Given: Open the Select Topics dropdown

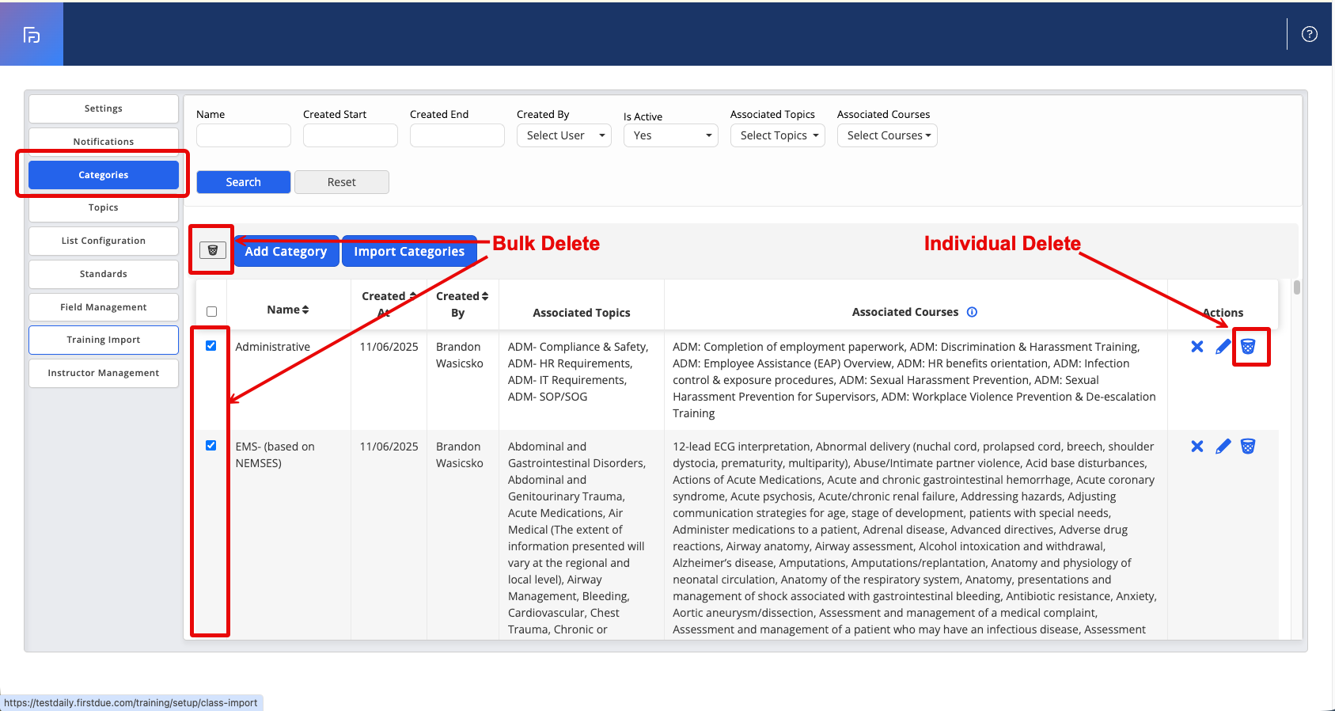Looking at the screenshot, I should (x=778, y=135).
